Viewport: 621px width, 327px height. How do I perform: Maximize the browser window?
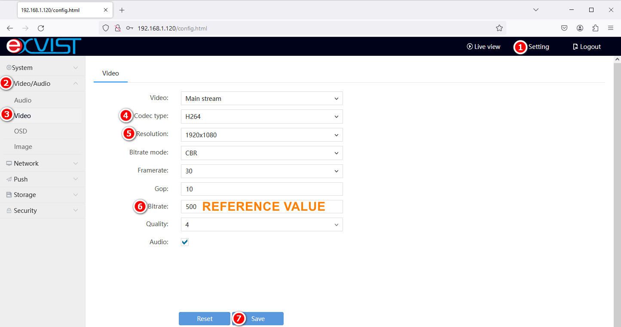pyautogui.click(x=591, y=10)
